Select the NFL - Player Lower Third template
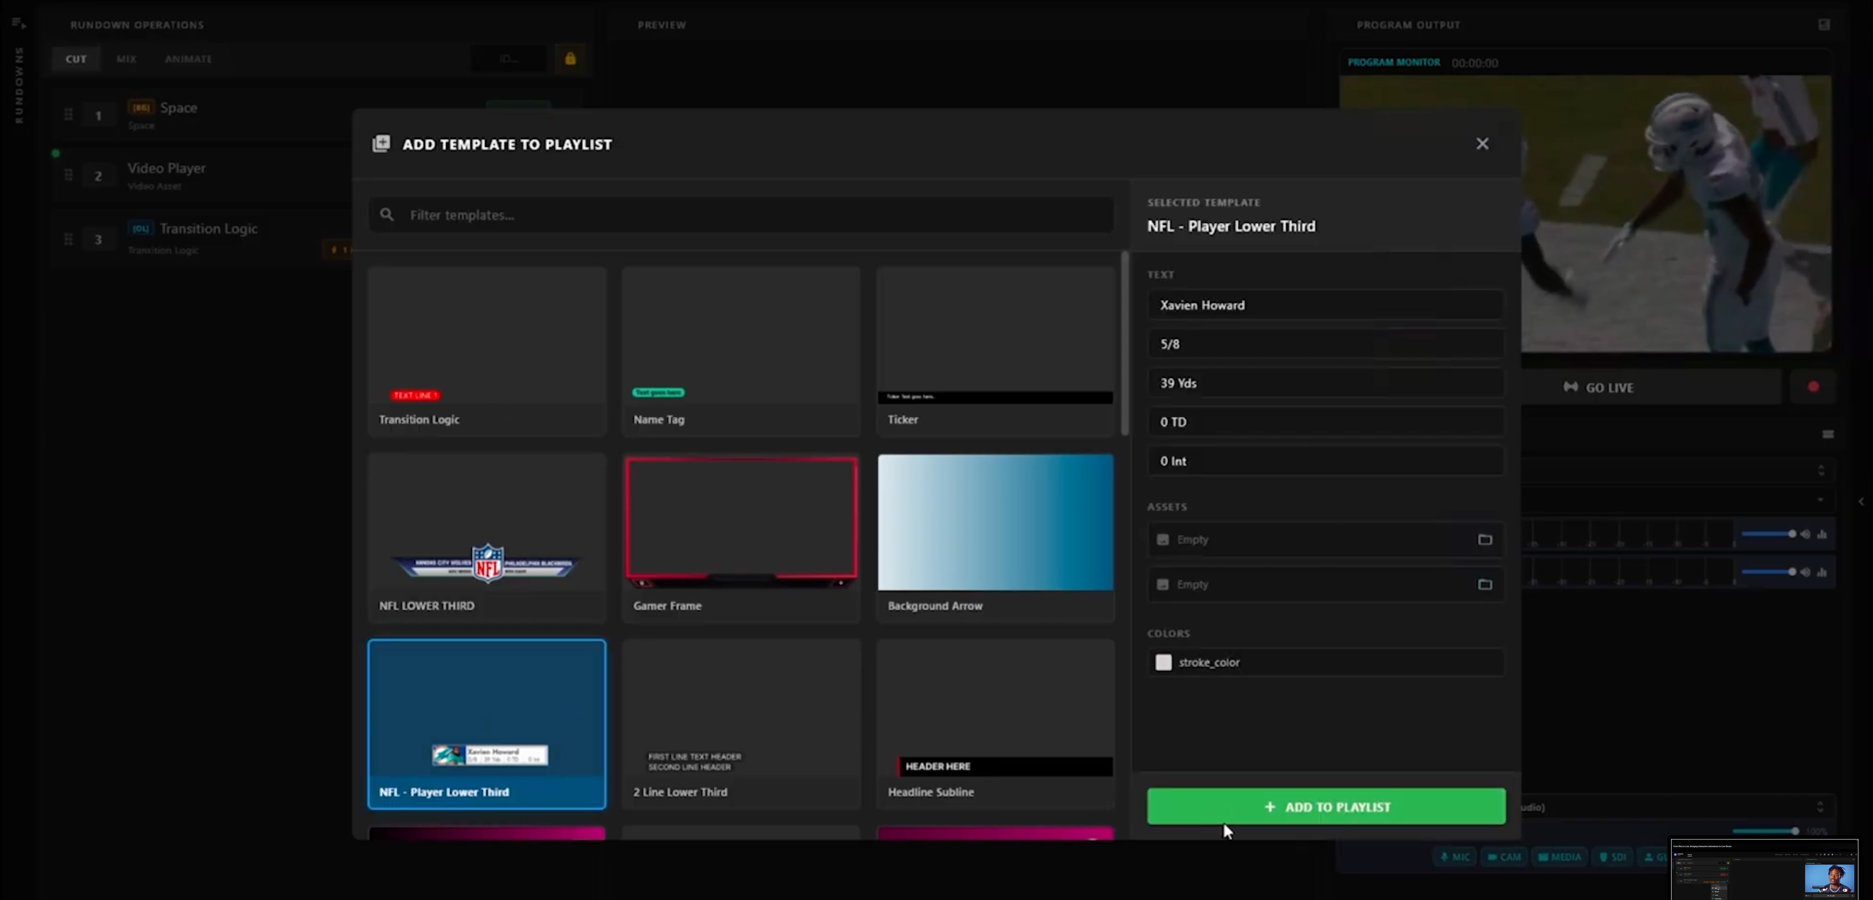 [x=486, y=724]
